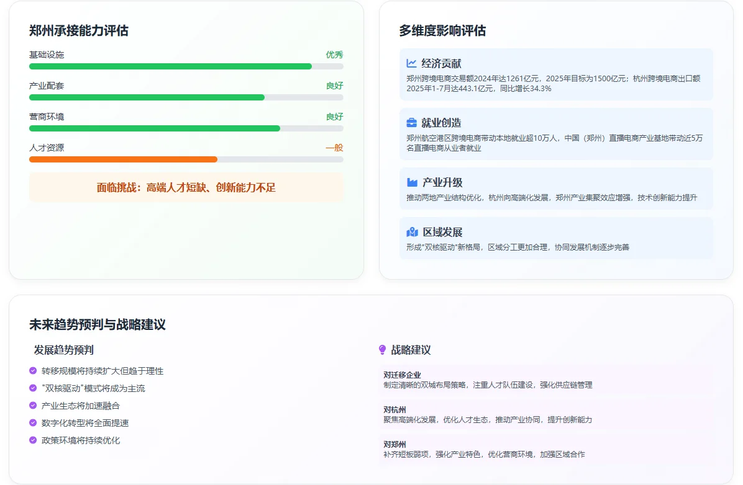
Task: Expand the 就业创造 card
Action: click(556, 135)
